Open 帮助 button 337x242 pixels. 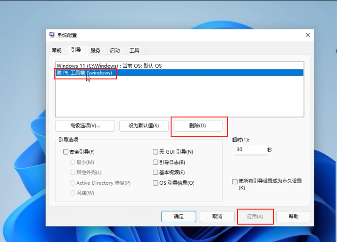tap(294, 217)
